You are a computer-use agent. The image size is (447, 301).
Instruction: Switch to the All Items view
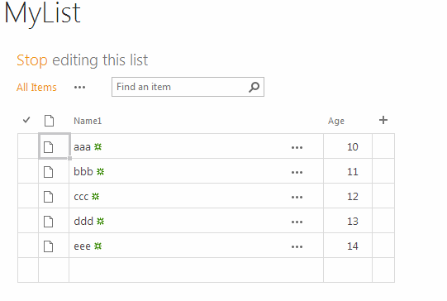(36, 88)
